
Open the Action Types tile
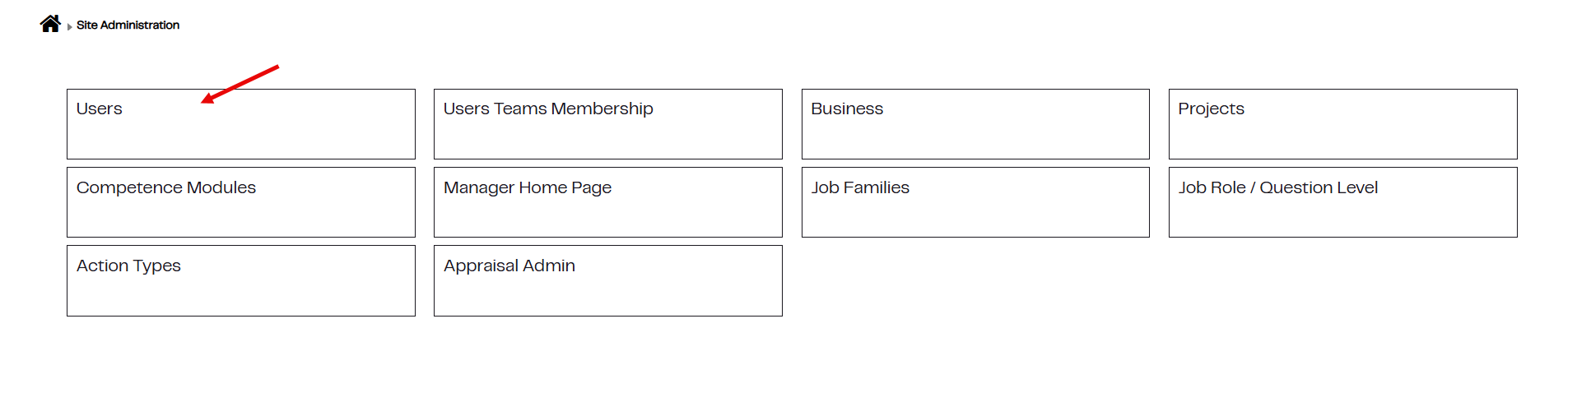pyautogui.click(x=240, y=280)
